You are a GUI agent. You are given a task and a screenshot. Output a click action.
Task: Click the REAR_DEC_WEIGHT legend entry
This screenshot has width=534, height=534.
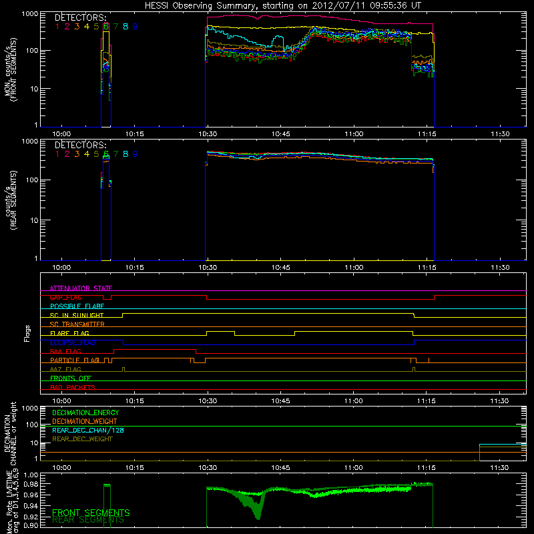point(82,439)
